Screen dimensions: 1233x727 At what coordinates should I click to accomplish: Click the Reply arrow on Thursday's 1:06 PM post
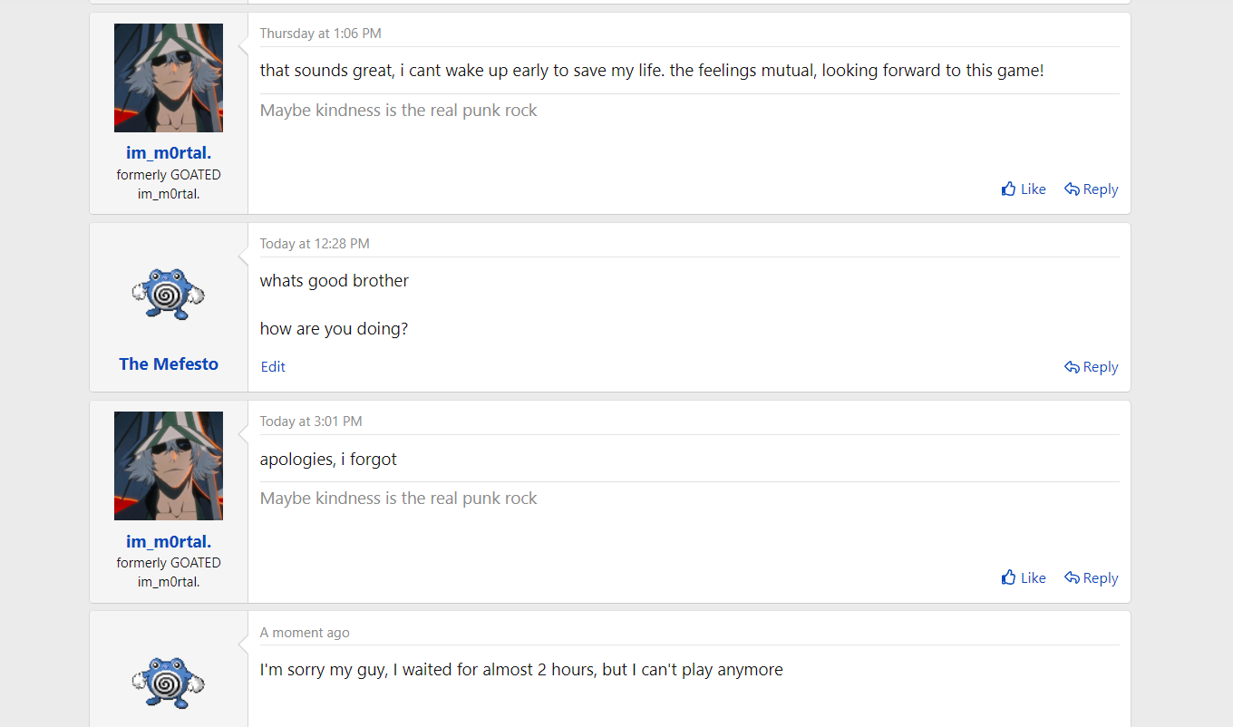(x=1072, y=189)
